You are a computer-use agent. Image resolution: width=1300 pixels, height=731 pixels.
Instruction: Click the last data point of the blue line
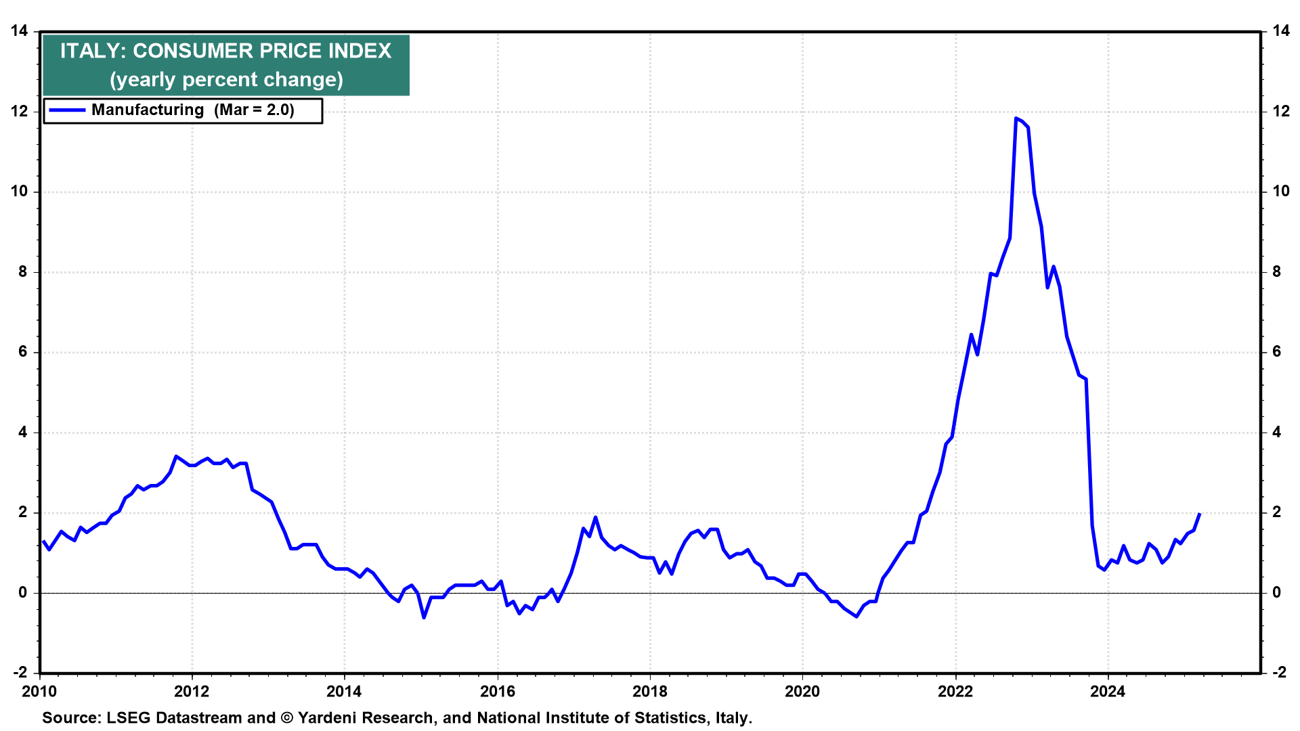click(x=1199, y=514)
